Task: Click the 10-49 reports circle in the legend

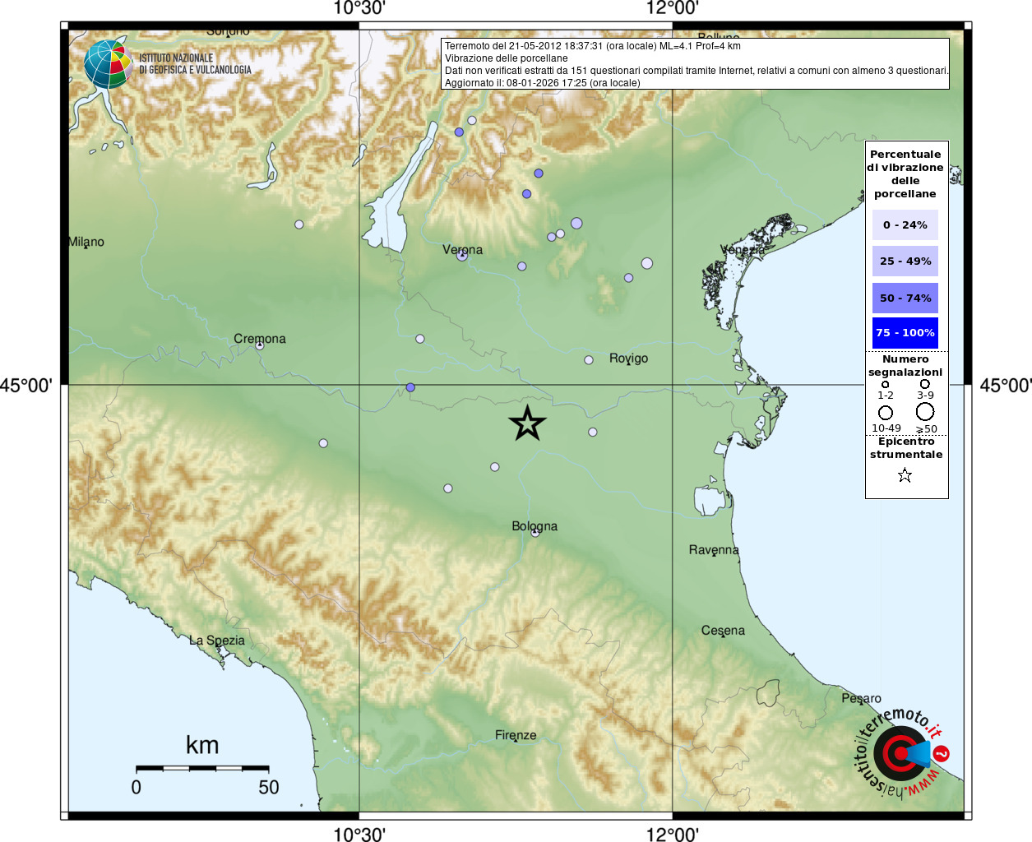Action: pyautogui.click(x=886, y=412)
